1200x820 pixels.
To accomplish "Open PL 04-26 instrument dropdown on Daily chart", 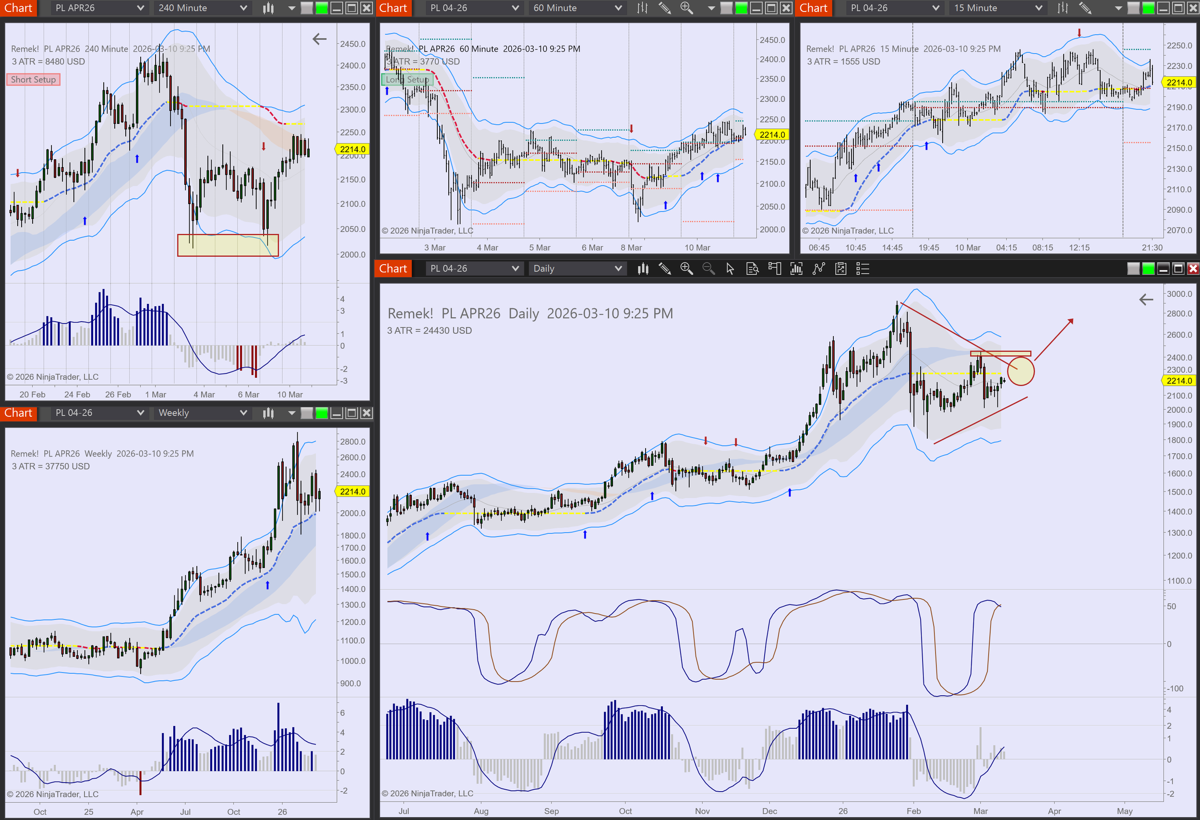I will click(473, 268).
